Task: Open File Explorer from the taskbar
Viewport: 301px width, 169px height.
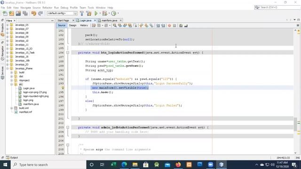Action: click(x=135, y=165)
